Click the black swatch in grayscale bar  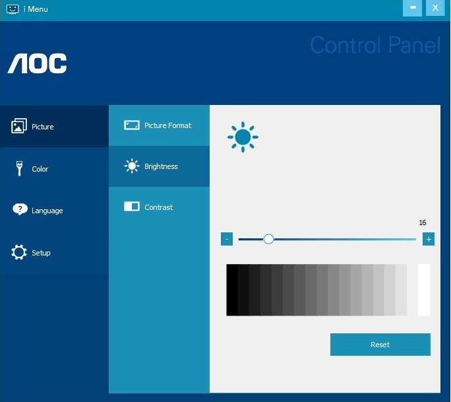(x=232, y=290)
